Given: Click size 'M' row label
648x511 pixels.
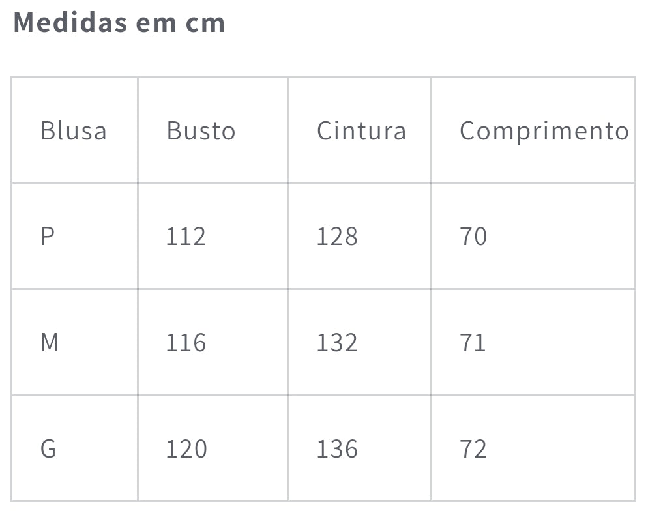Looking at the screenshot, I should (x=50, y=342).
